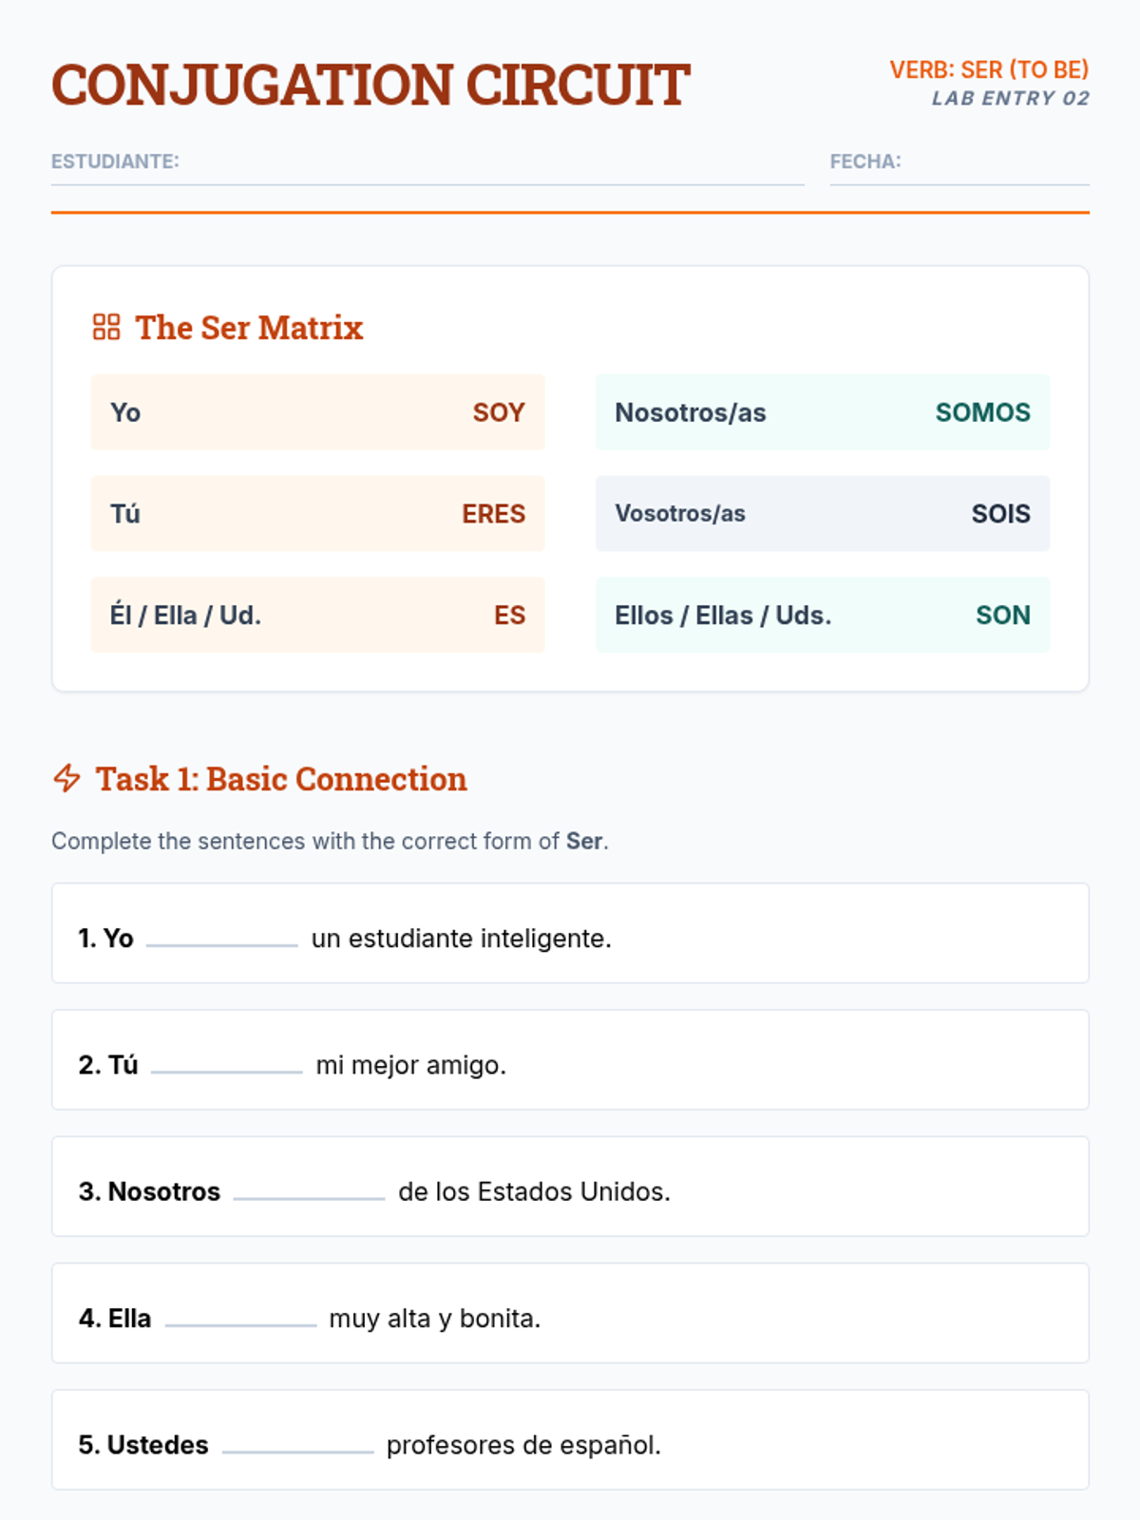Viewport: 1140px width, 1520px height.
Task: Click the lightning bolt icon beside Task 1
Action: [x=67, y=778]
